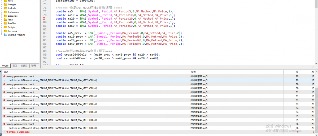Screen dimensions: 318x136
Task: Click the red error icon for line 79 error
Action: tap(4, 76)
